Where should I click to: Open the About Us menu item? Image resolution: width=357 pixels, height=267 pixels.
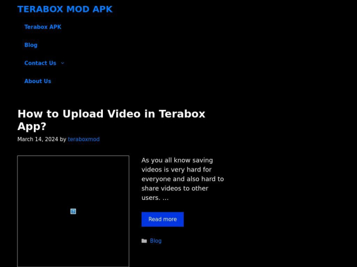(37, 81)
